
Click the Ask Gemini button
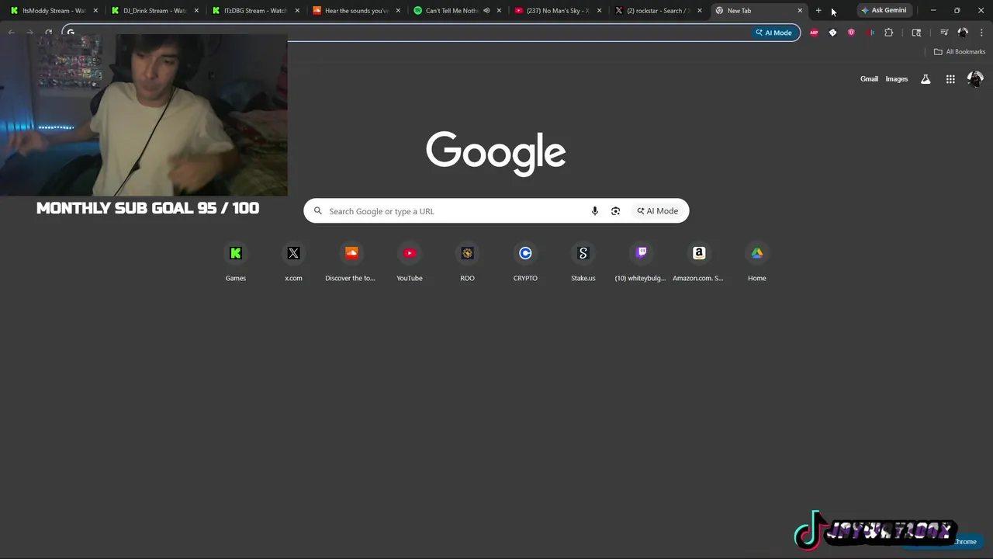pos(884,11)
